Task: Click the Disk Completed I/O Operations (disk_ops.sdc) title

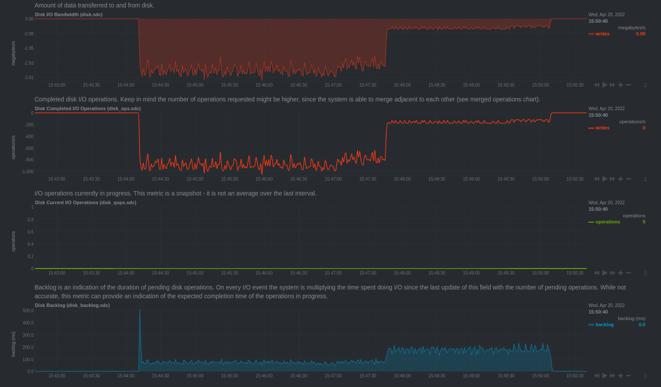Action: [88, 108]
